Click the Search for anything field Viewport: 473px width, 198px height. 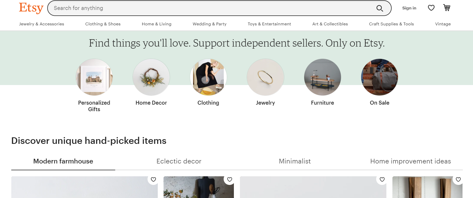point(210,8)
